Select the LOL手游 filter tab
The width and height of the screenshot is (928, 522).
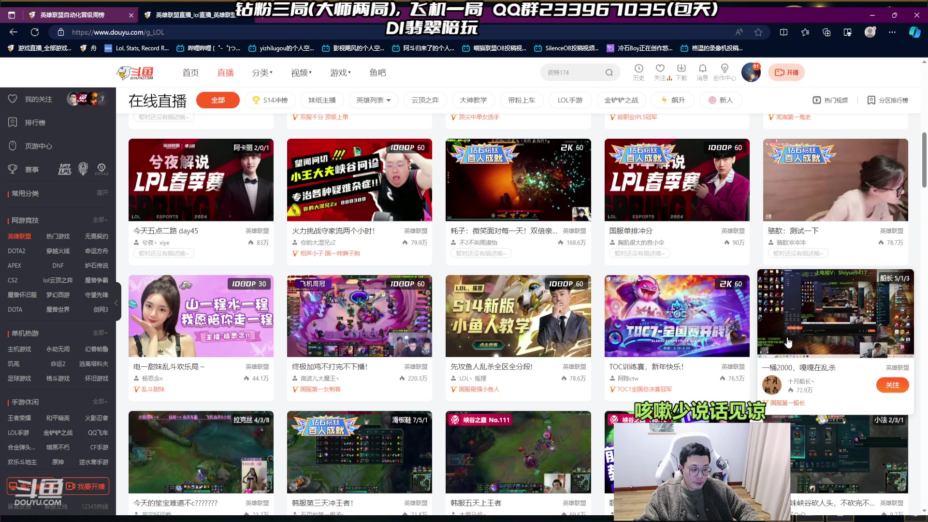coord(570,100)
